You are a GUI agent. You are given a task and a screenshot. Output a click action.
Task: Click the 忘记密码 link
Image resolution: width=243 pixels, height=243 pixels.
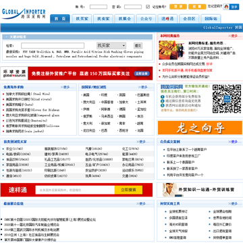coord(215,6)
